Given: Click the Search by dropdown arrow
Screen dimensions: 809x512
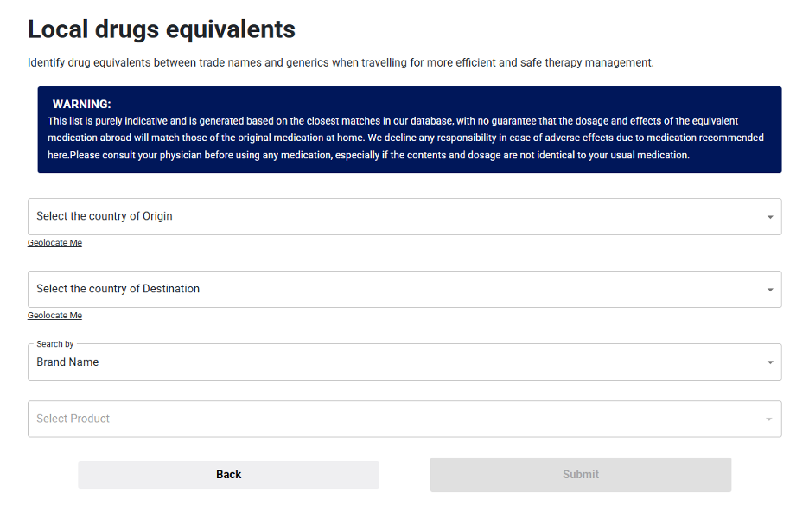Looking at the screenshot, I should pos(770,362).
